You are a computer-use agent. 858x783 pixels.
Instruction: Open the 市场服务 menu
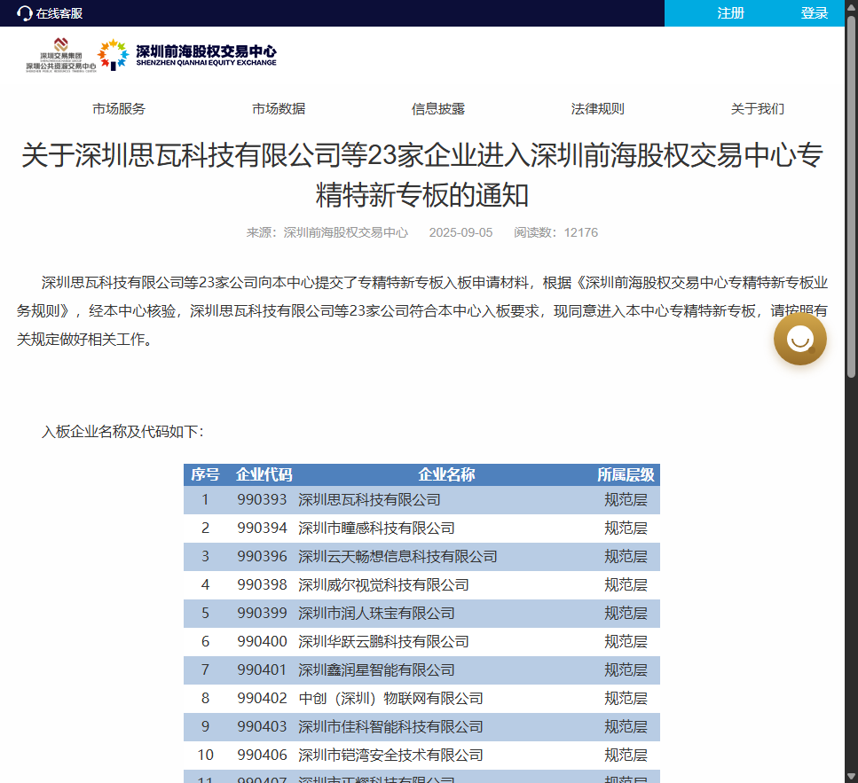(x=119, y=109)
